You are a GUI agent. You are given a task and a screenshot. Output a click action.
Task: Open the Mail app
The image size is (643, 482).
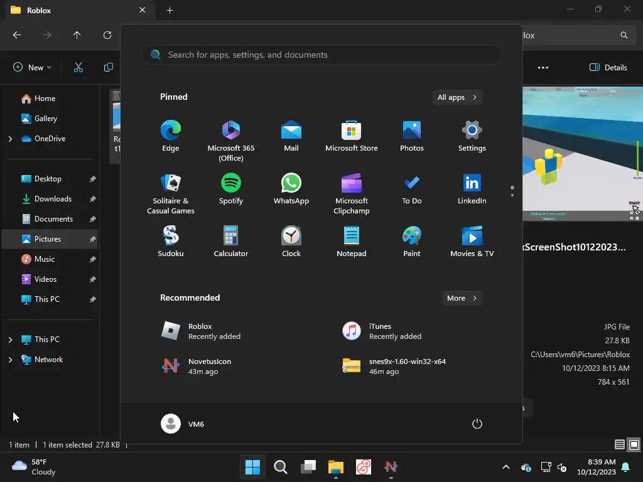[291, 136]
